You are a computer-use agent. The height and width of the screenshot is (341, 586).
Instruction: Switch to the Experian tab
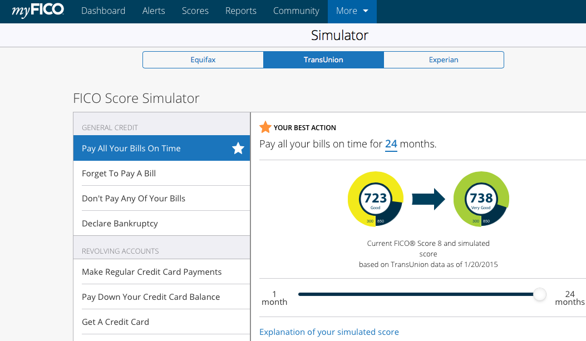tap(444, 60)
